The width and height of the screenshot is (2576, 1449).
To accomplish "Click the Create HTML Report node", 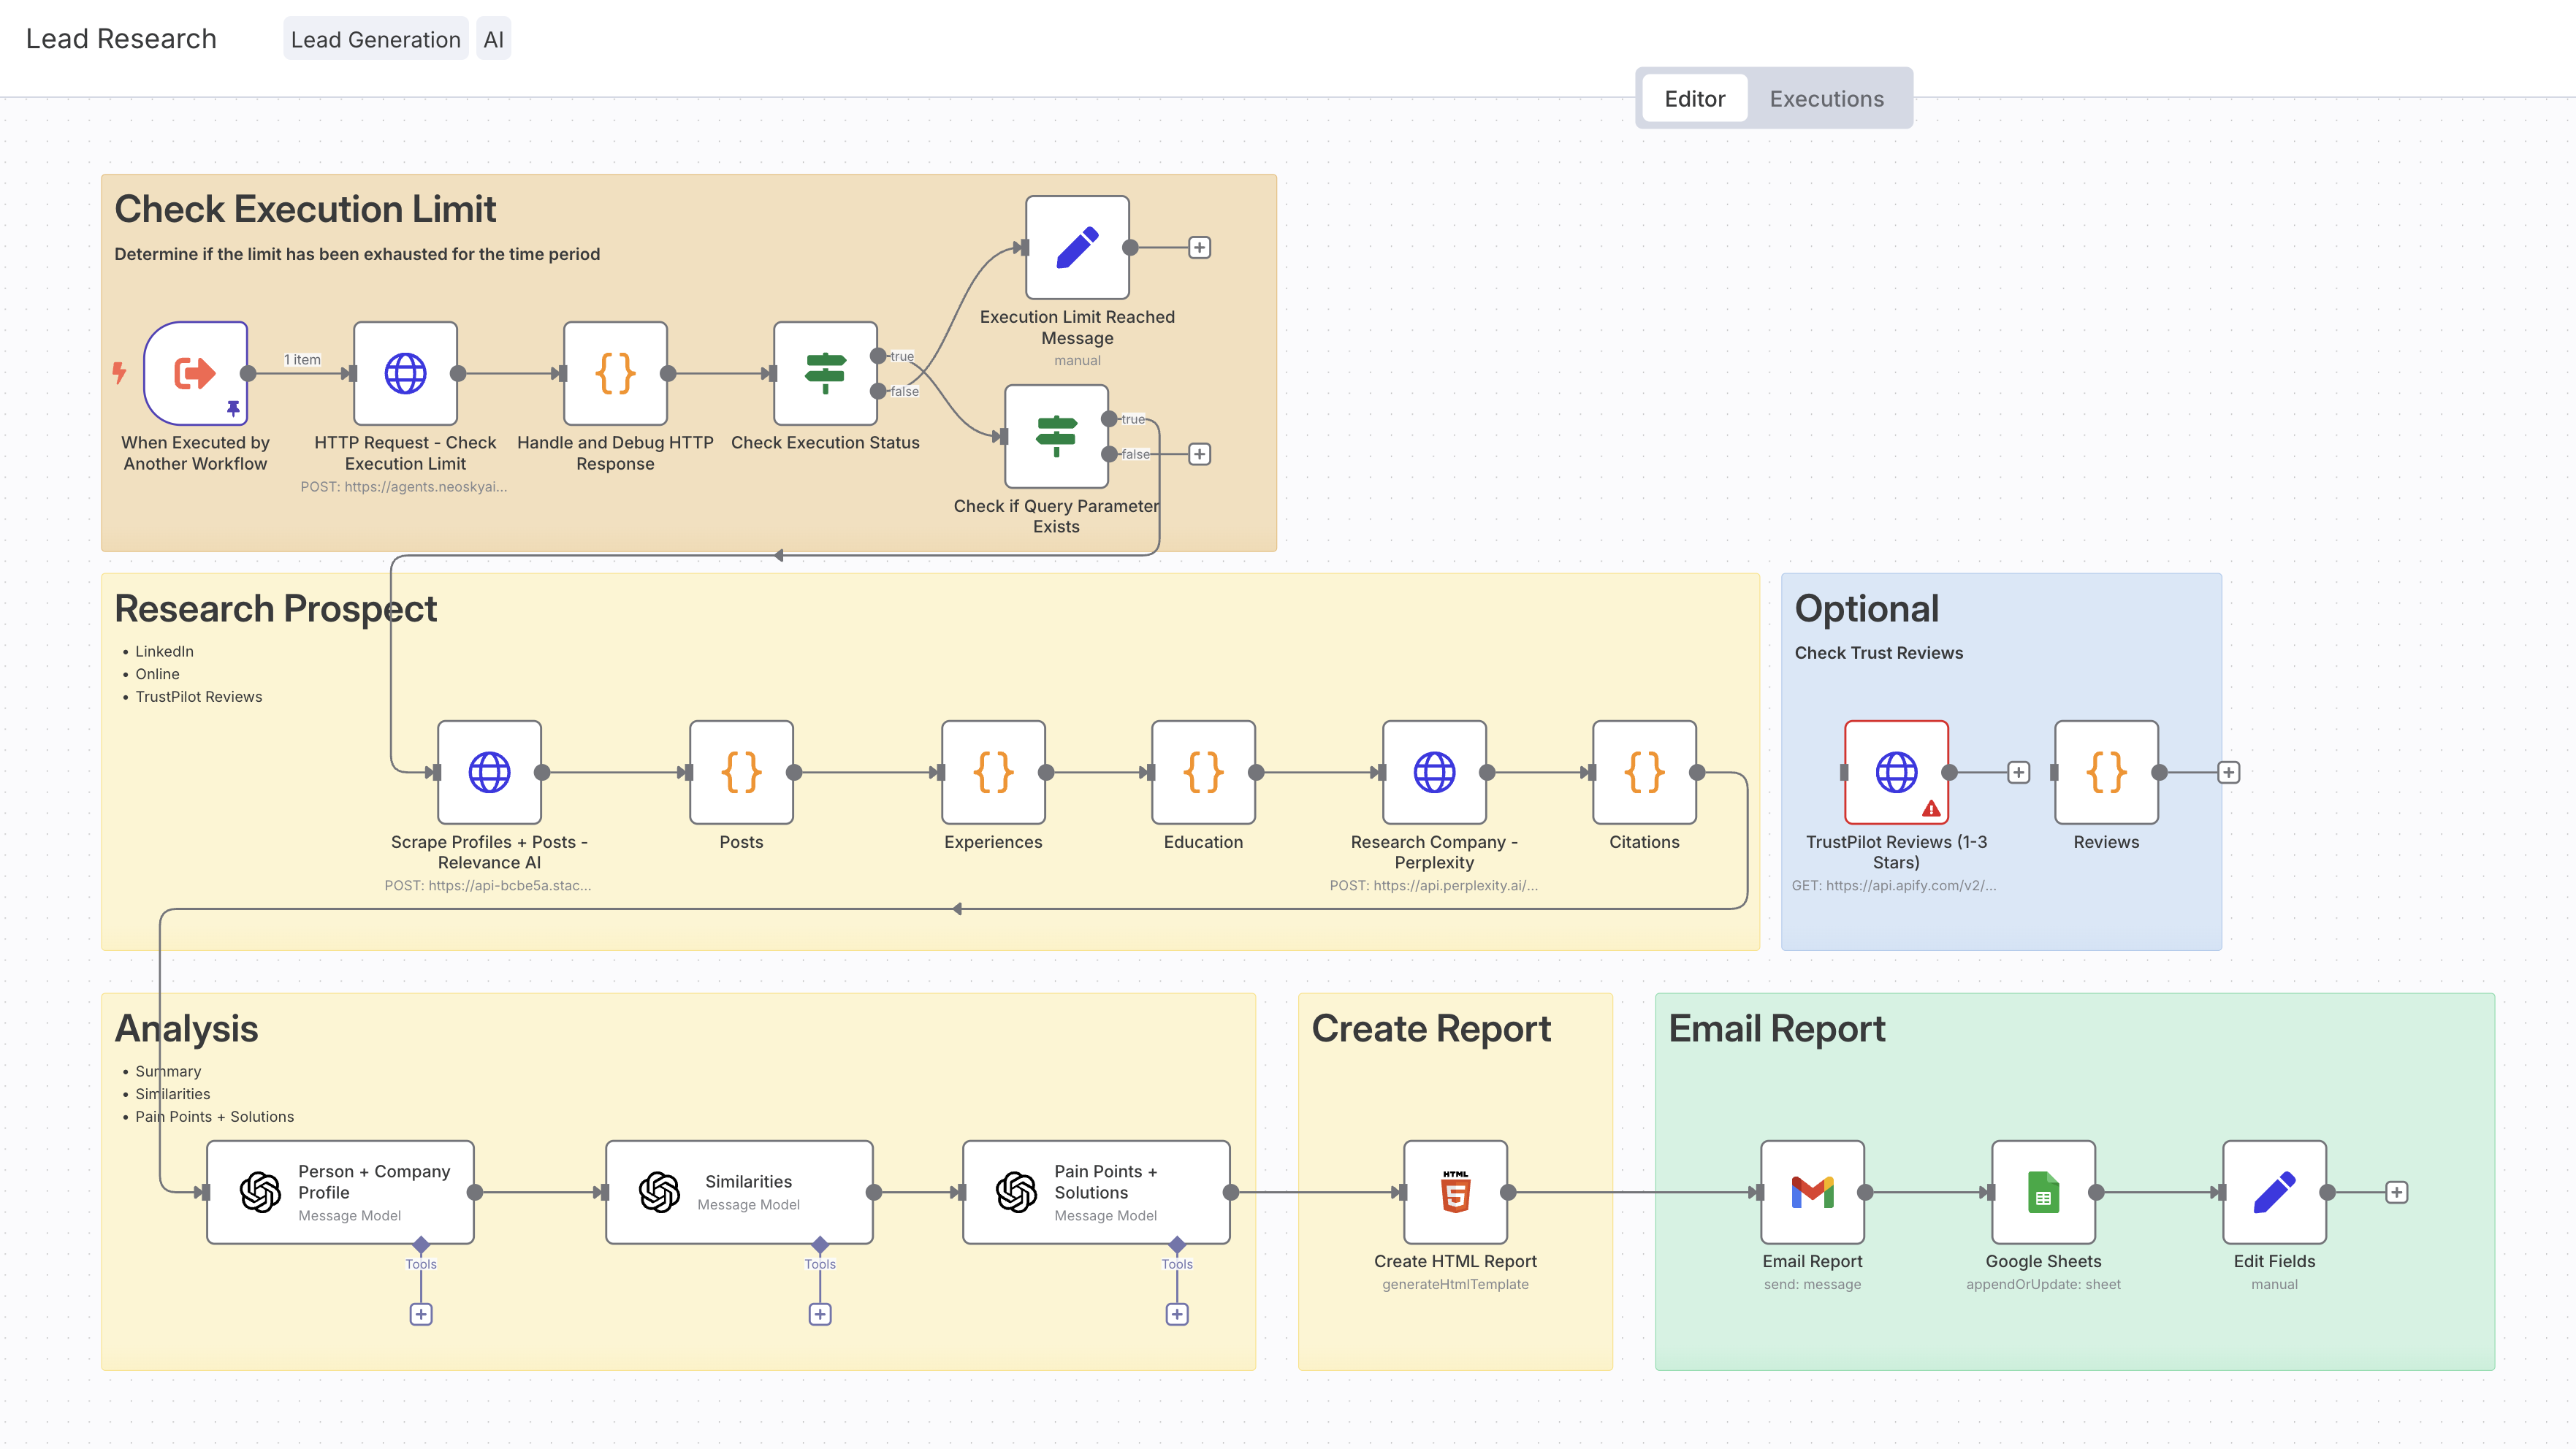I will (x=1454, y=1191).
